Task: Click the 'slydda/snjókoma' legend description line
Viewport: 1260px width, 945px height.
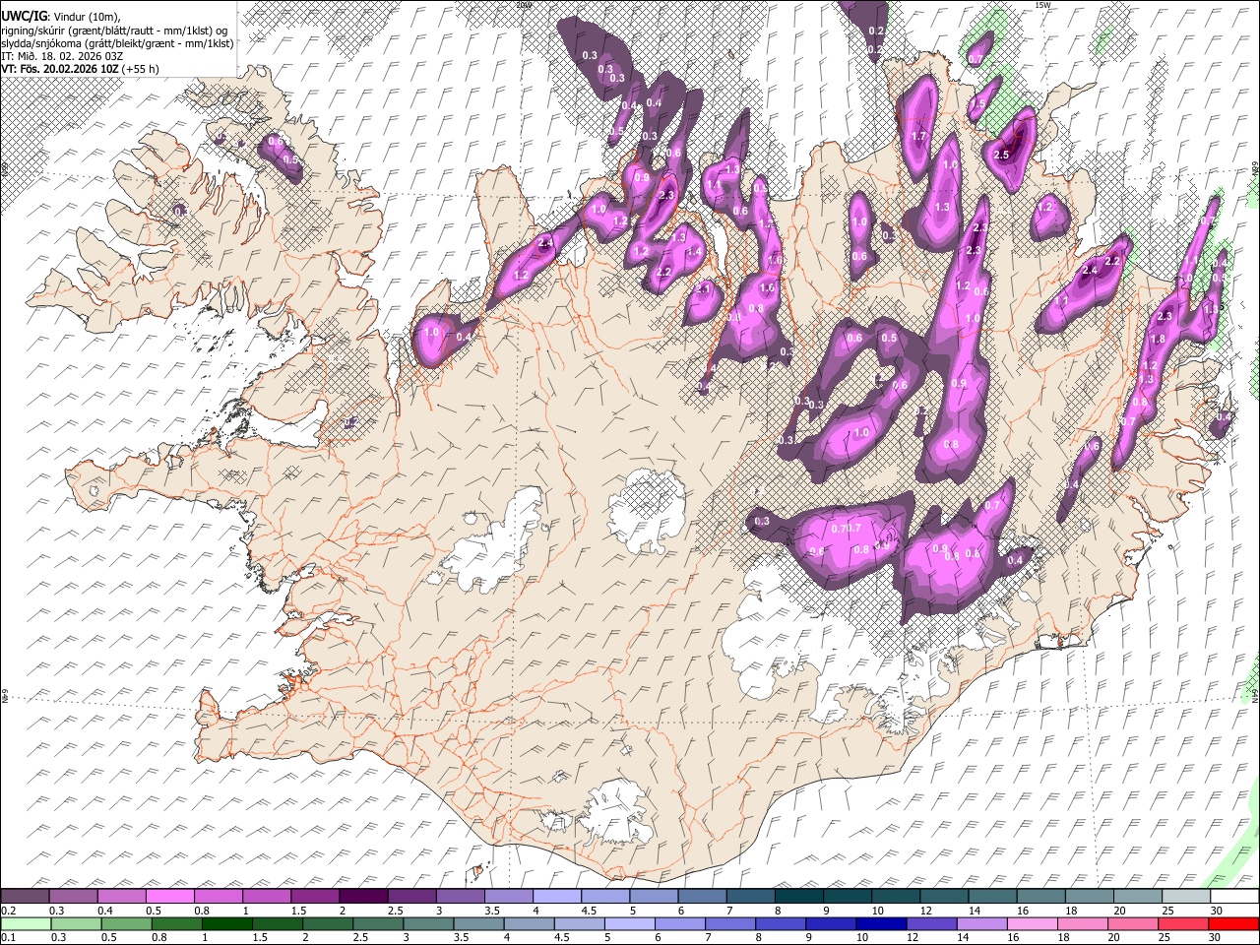Action: click(116, 43)
